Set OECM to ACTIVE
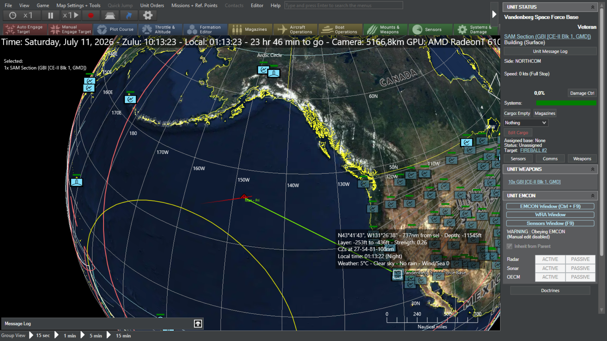This screenshot has height=341, width=607. pos(550,277)
